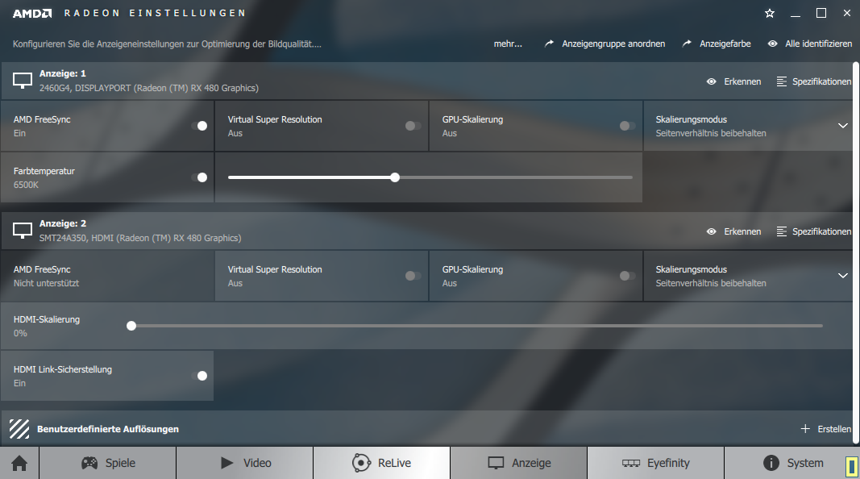
Task: Enable Virtual Super Resolution for Anzeige 1
Action: pyautogui.click(x=413, y=126)
